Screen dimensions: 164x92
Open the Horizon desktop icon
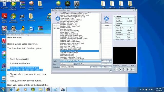(x=67, y=5)
